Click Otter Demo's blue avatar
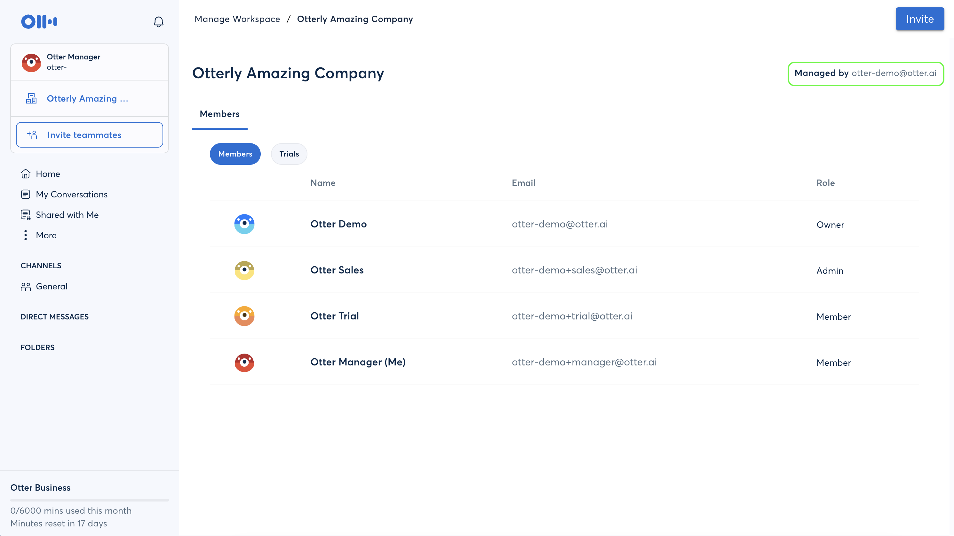954x536 pixels. pos(244,224)
